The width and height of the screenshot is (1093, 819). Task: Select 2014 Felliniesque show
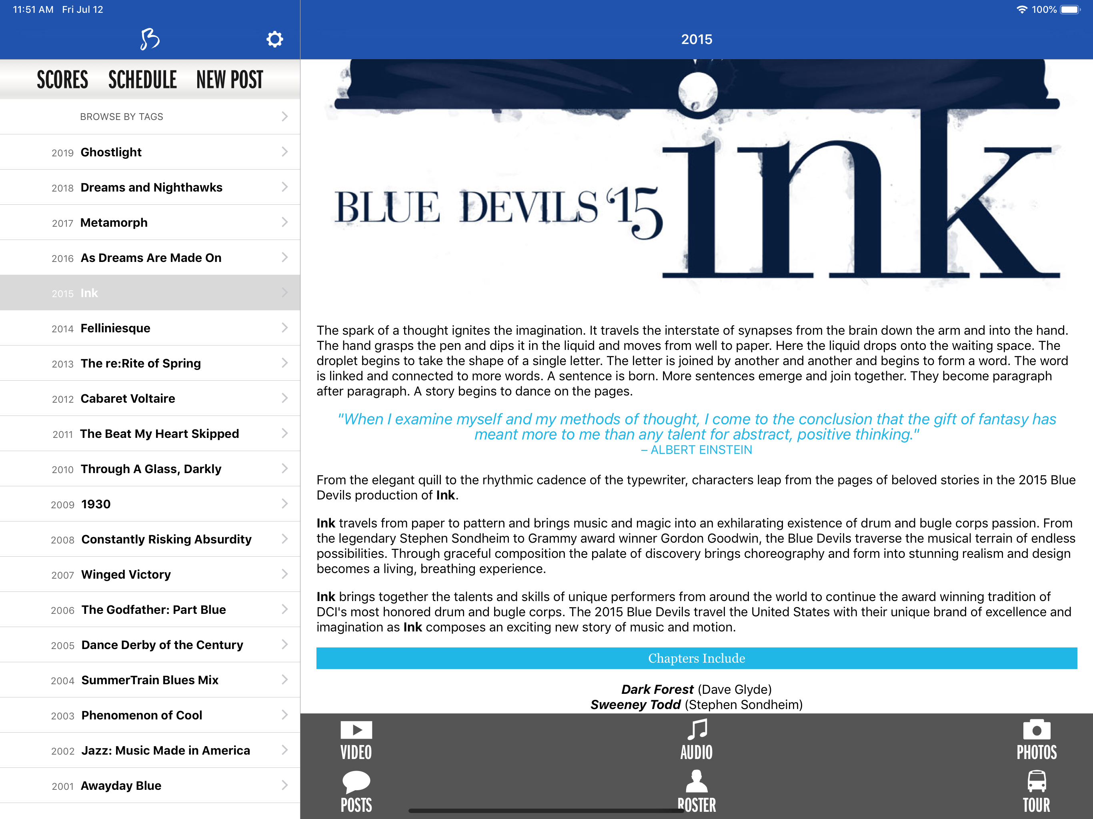[x=150, y=328]
